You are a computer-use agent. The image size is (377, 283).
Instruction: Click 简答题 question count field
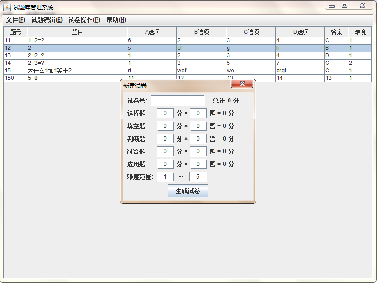(198, 151)
